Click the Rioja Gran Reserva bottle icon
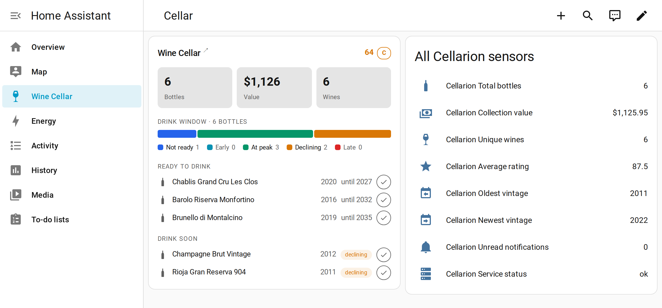The height and width of the screenshot is (308, 662). (163, 272)
